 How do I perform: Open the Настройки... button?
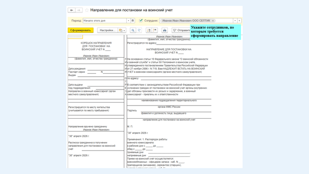tap(107, 30)
